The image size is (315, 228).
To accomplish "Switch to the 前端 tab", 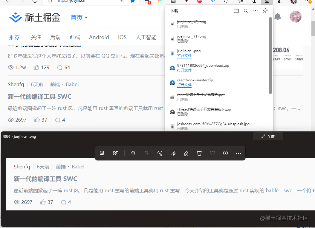I will 75,37.
